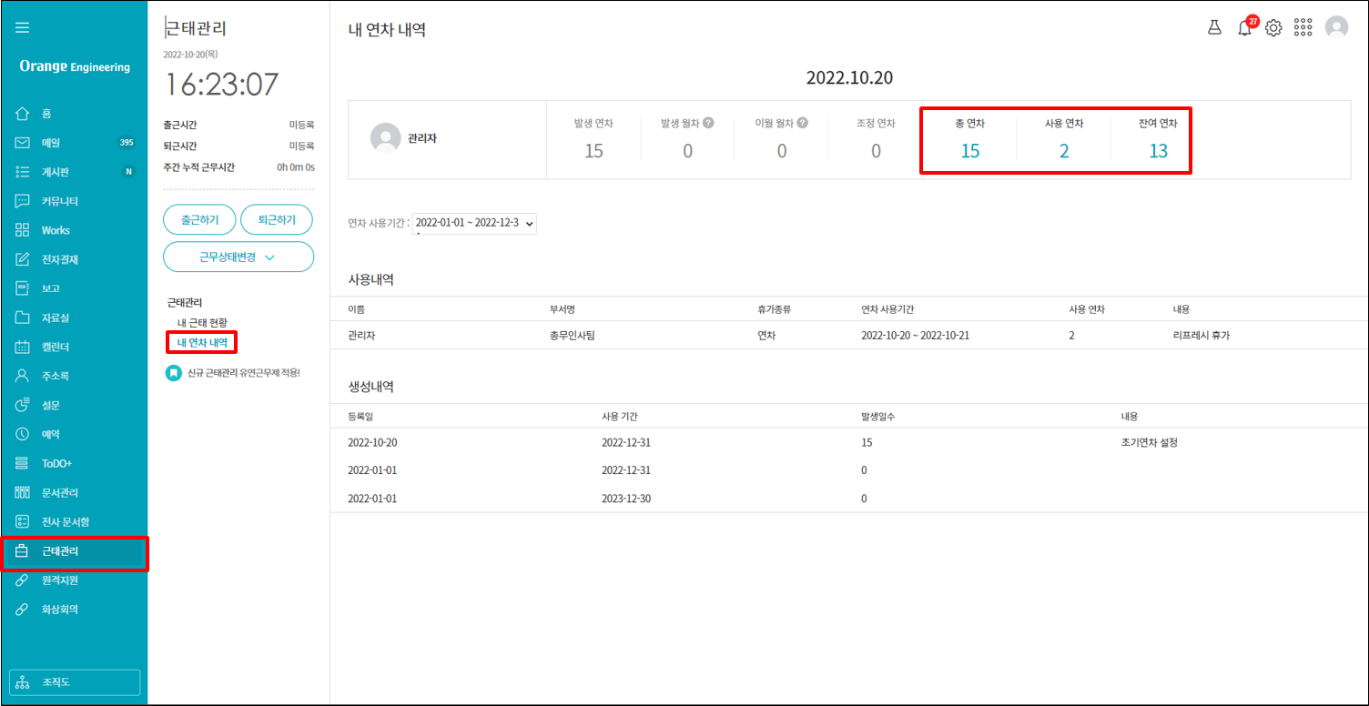
Task: Click the user profile avatar
Action: 1336,27
